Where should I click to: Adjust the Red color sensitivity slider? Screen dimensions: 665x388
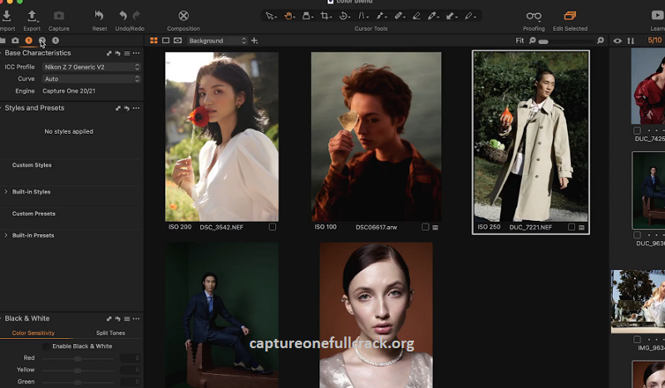tap(77, 358)
